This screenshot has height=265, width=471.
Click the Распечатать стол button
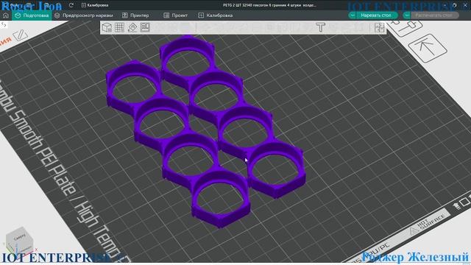434,15
